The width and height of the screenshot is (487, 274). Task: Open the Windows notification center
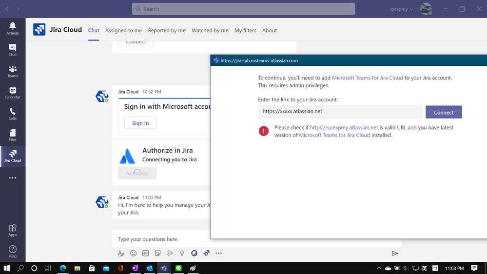tap(474, 268)
